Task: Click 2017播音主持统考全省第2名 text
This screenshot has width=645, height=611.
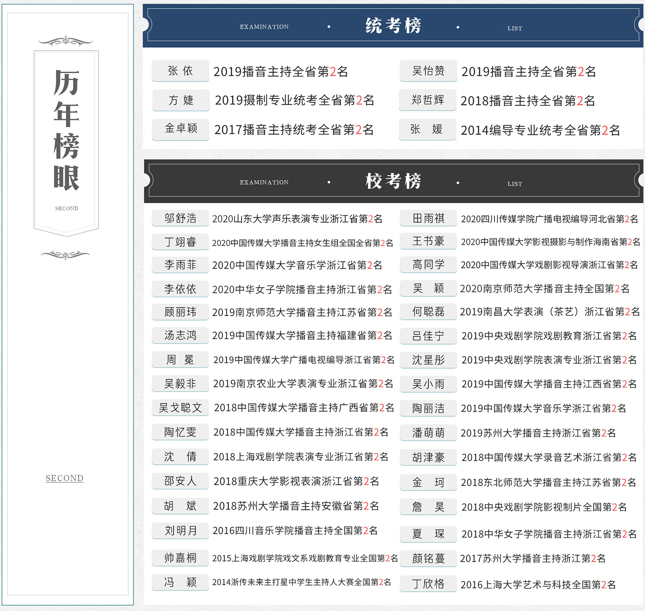Action: pos(294,130)
